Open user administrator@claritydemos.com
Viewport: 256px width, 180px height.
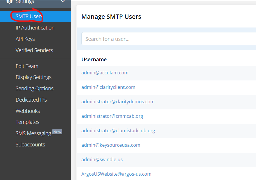coord(118,102)
